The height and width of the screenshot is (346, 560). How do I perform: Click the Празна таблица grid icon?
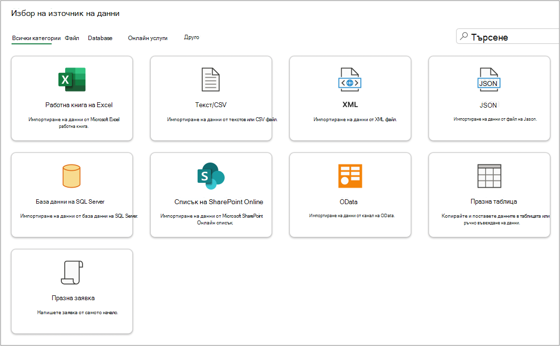pos(489,176)
